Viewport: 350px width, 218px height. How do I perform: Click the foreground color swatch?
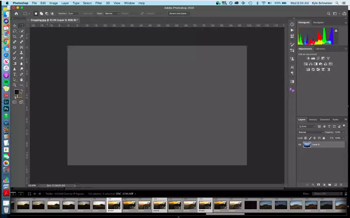click(16, 92)
